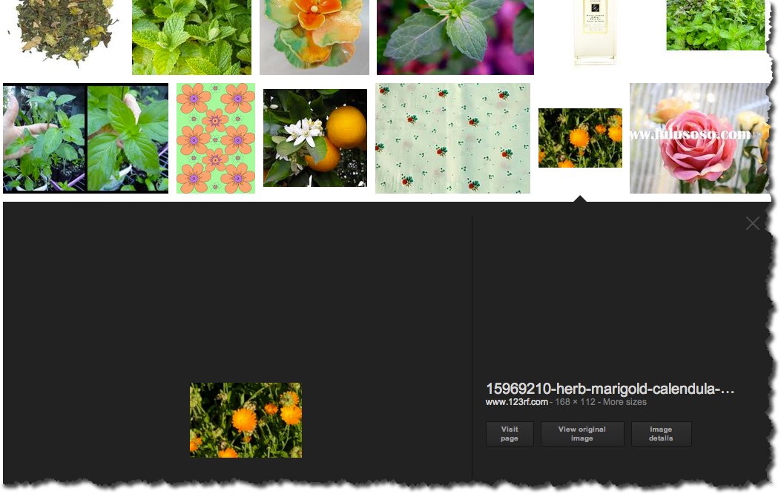
Task: Open the orange flower pattern illustration
Action: (215, 137)
